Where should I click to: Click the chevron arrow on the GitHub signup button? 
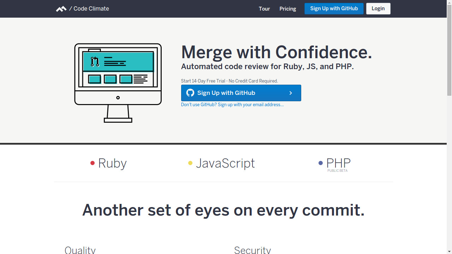point(291,93)
